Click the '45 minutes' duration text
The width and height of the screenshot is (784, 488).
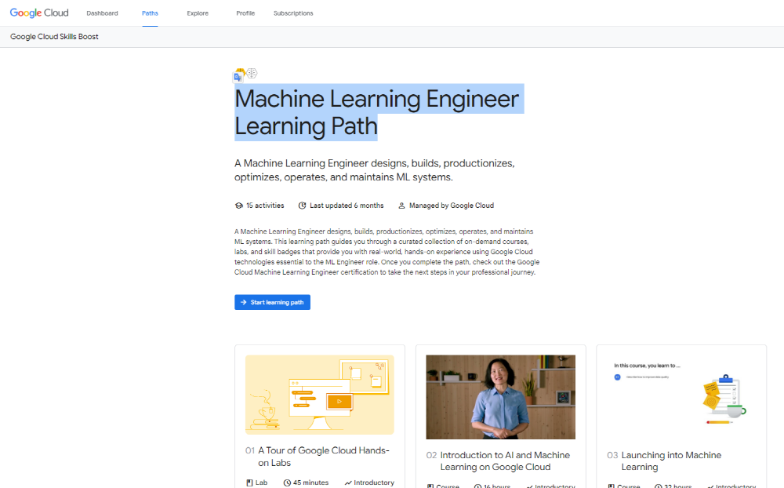310,483
